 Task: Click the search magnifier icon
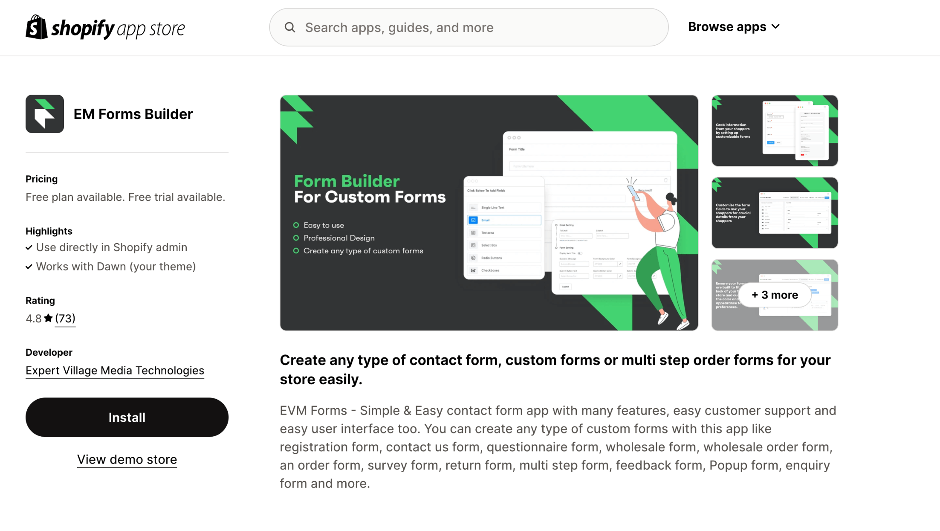coord(290,27)
